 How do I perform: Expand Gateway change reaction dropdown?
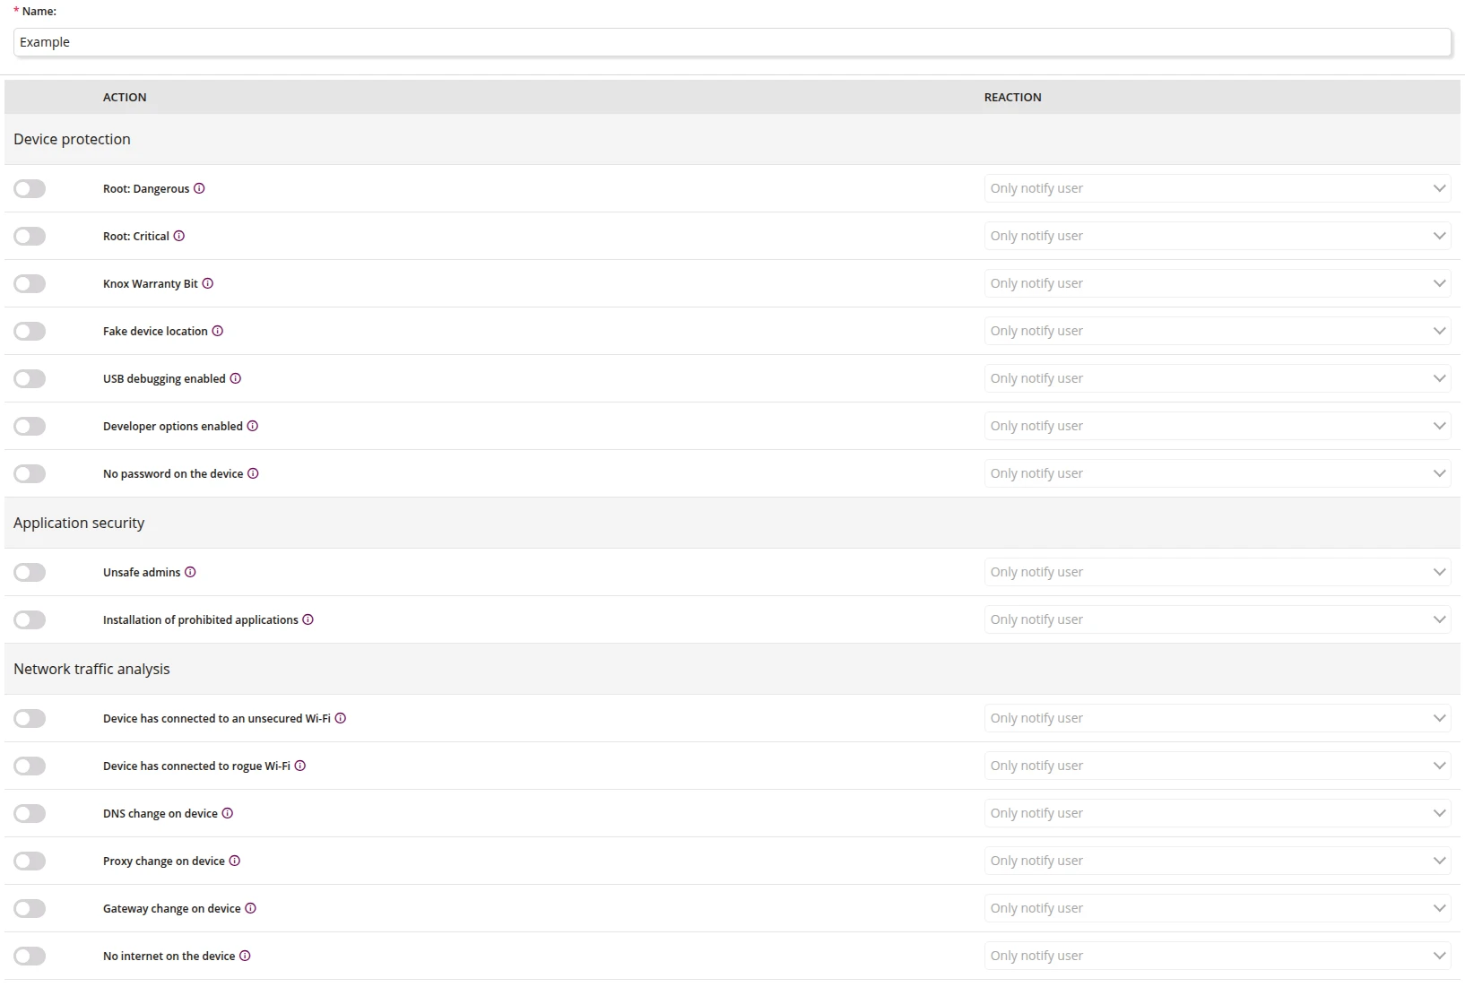pyautogui.click(x=1218, y=908)
